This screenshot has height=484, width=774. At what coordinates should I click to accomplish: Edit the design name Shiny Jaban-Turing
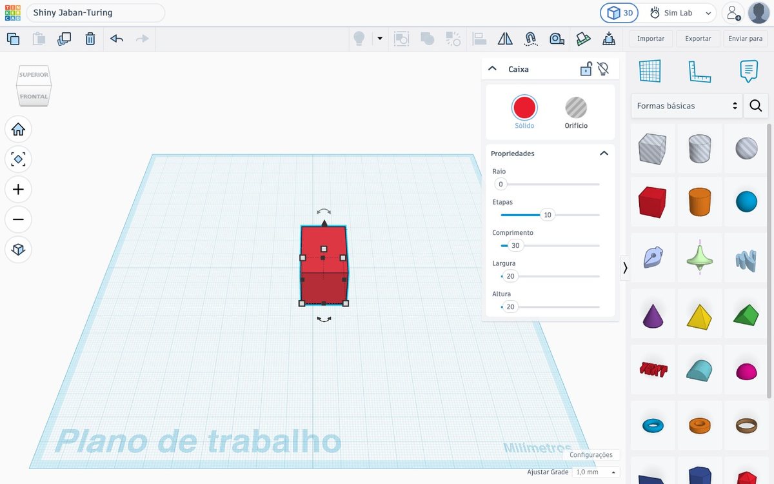click(95, 13)
